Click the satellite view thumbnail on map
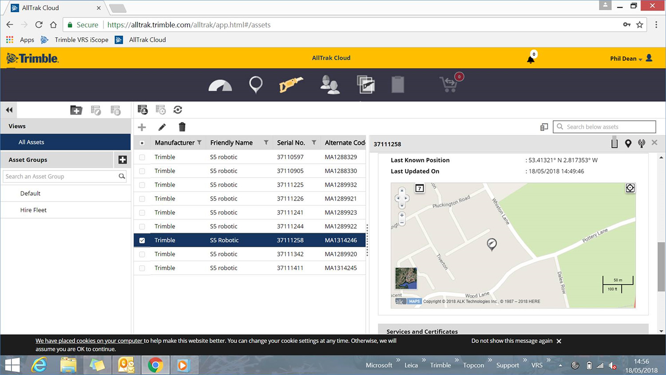 pos(406,278)
